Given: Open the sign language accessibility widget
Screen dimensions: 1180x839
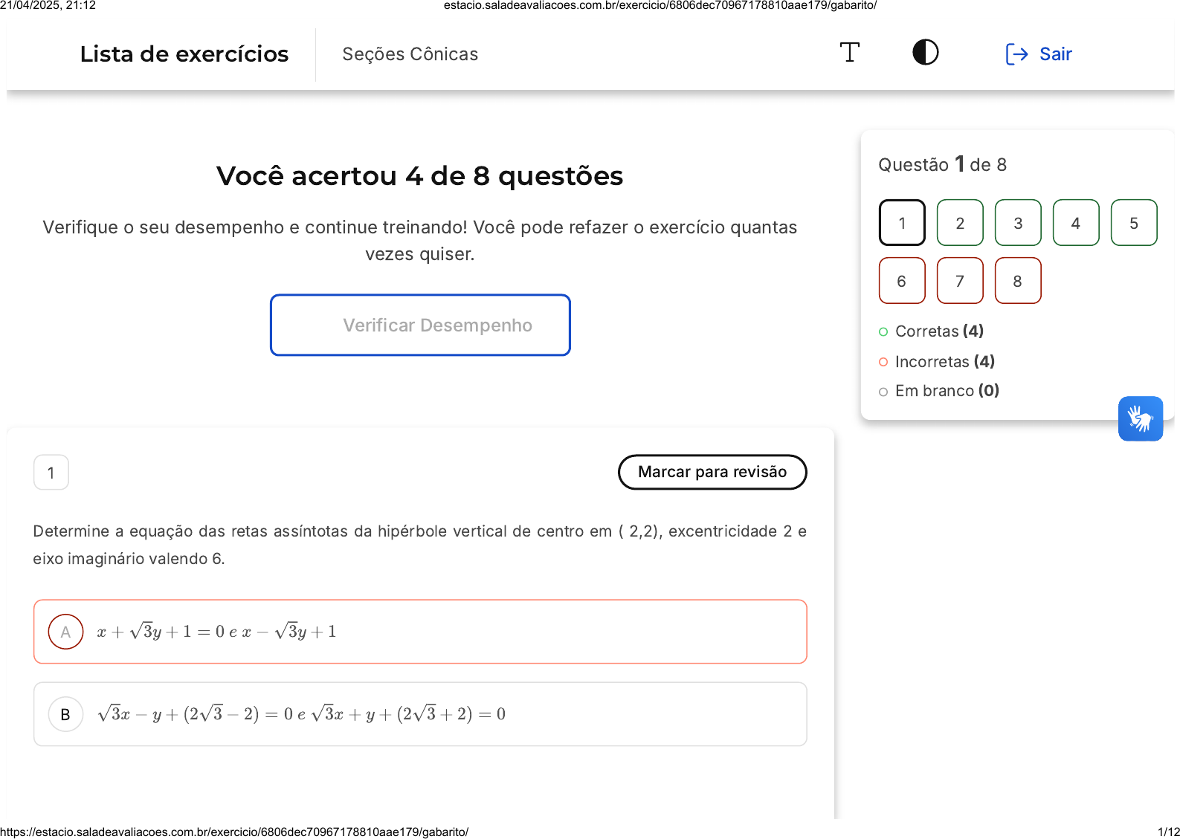Looking at the screenshot, I should [1140, 418].
